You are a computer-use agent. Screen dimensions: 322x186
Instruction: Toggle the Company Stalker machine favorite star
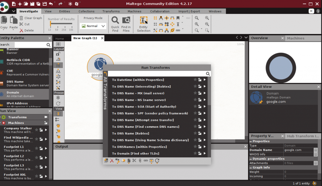(36, 130)
